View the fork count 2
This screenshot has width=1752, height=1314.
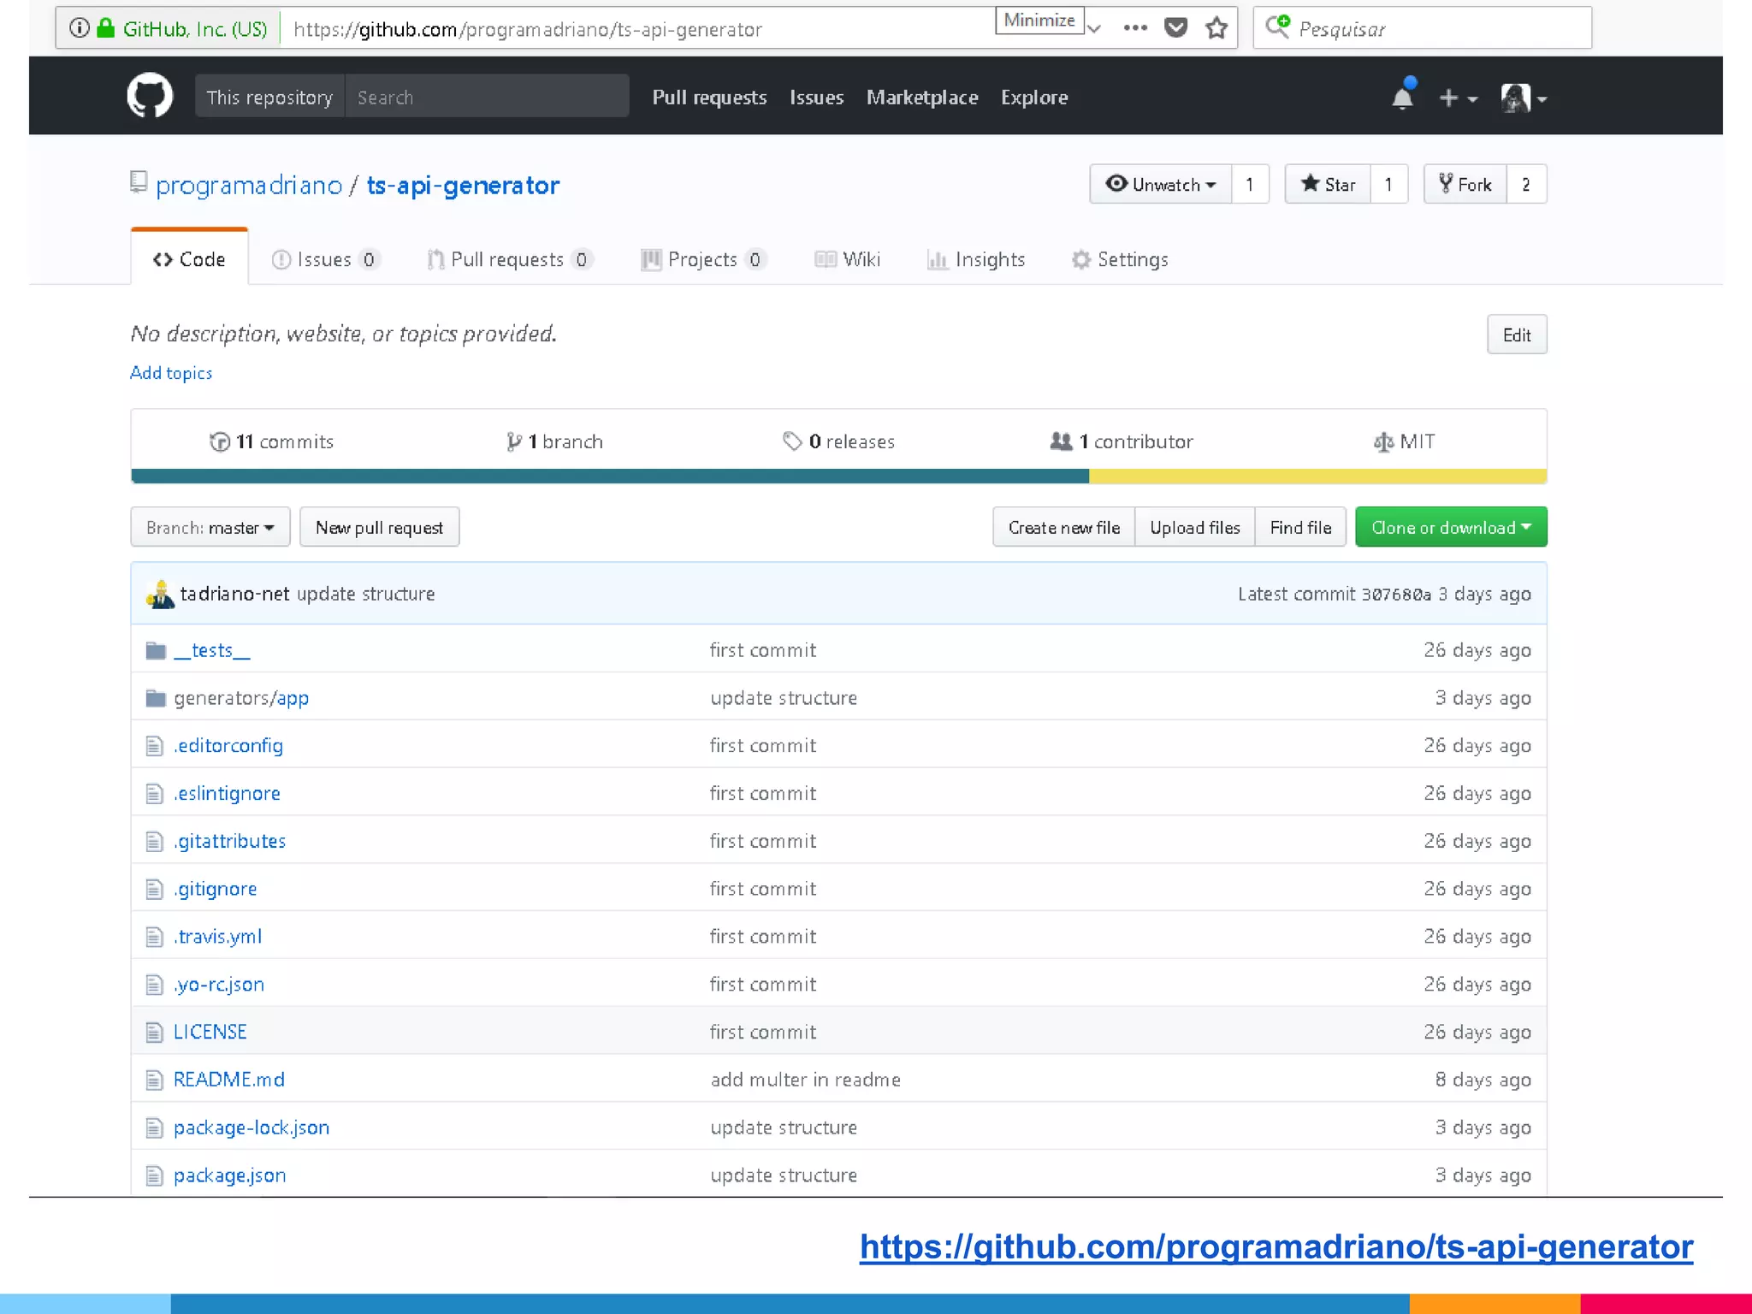[1526, 184]
